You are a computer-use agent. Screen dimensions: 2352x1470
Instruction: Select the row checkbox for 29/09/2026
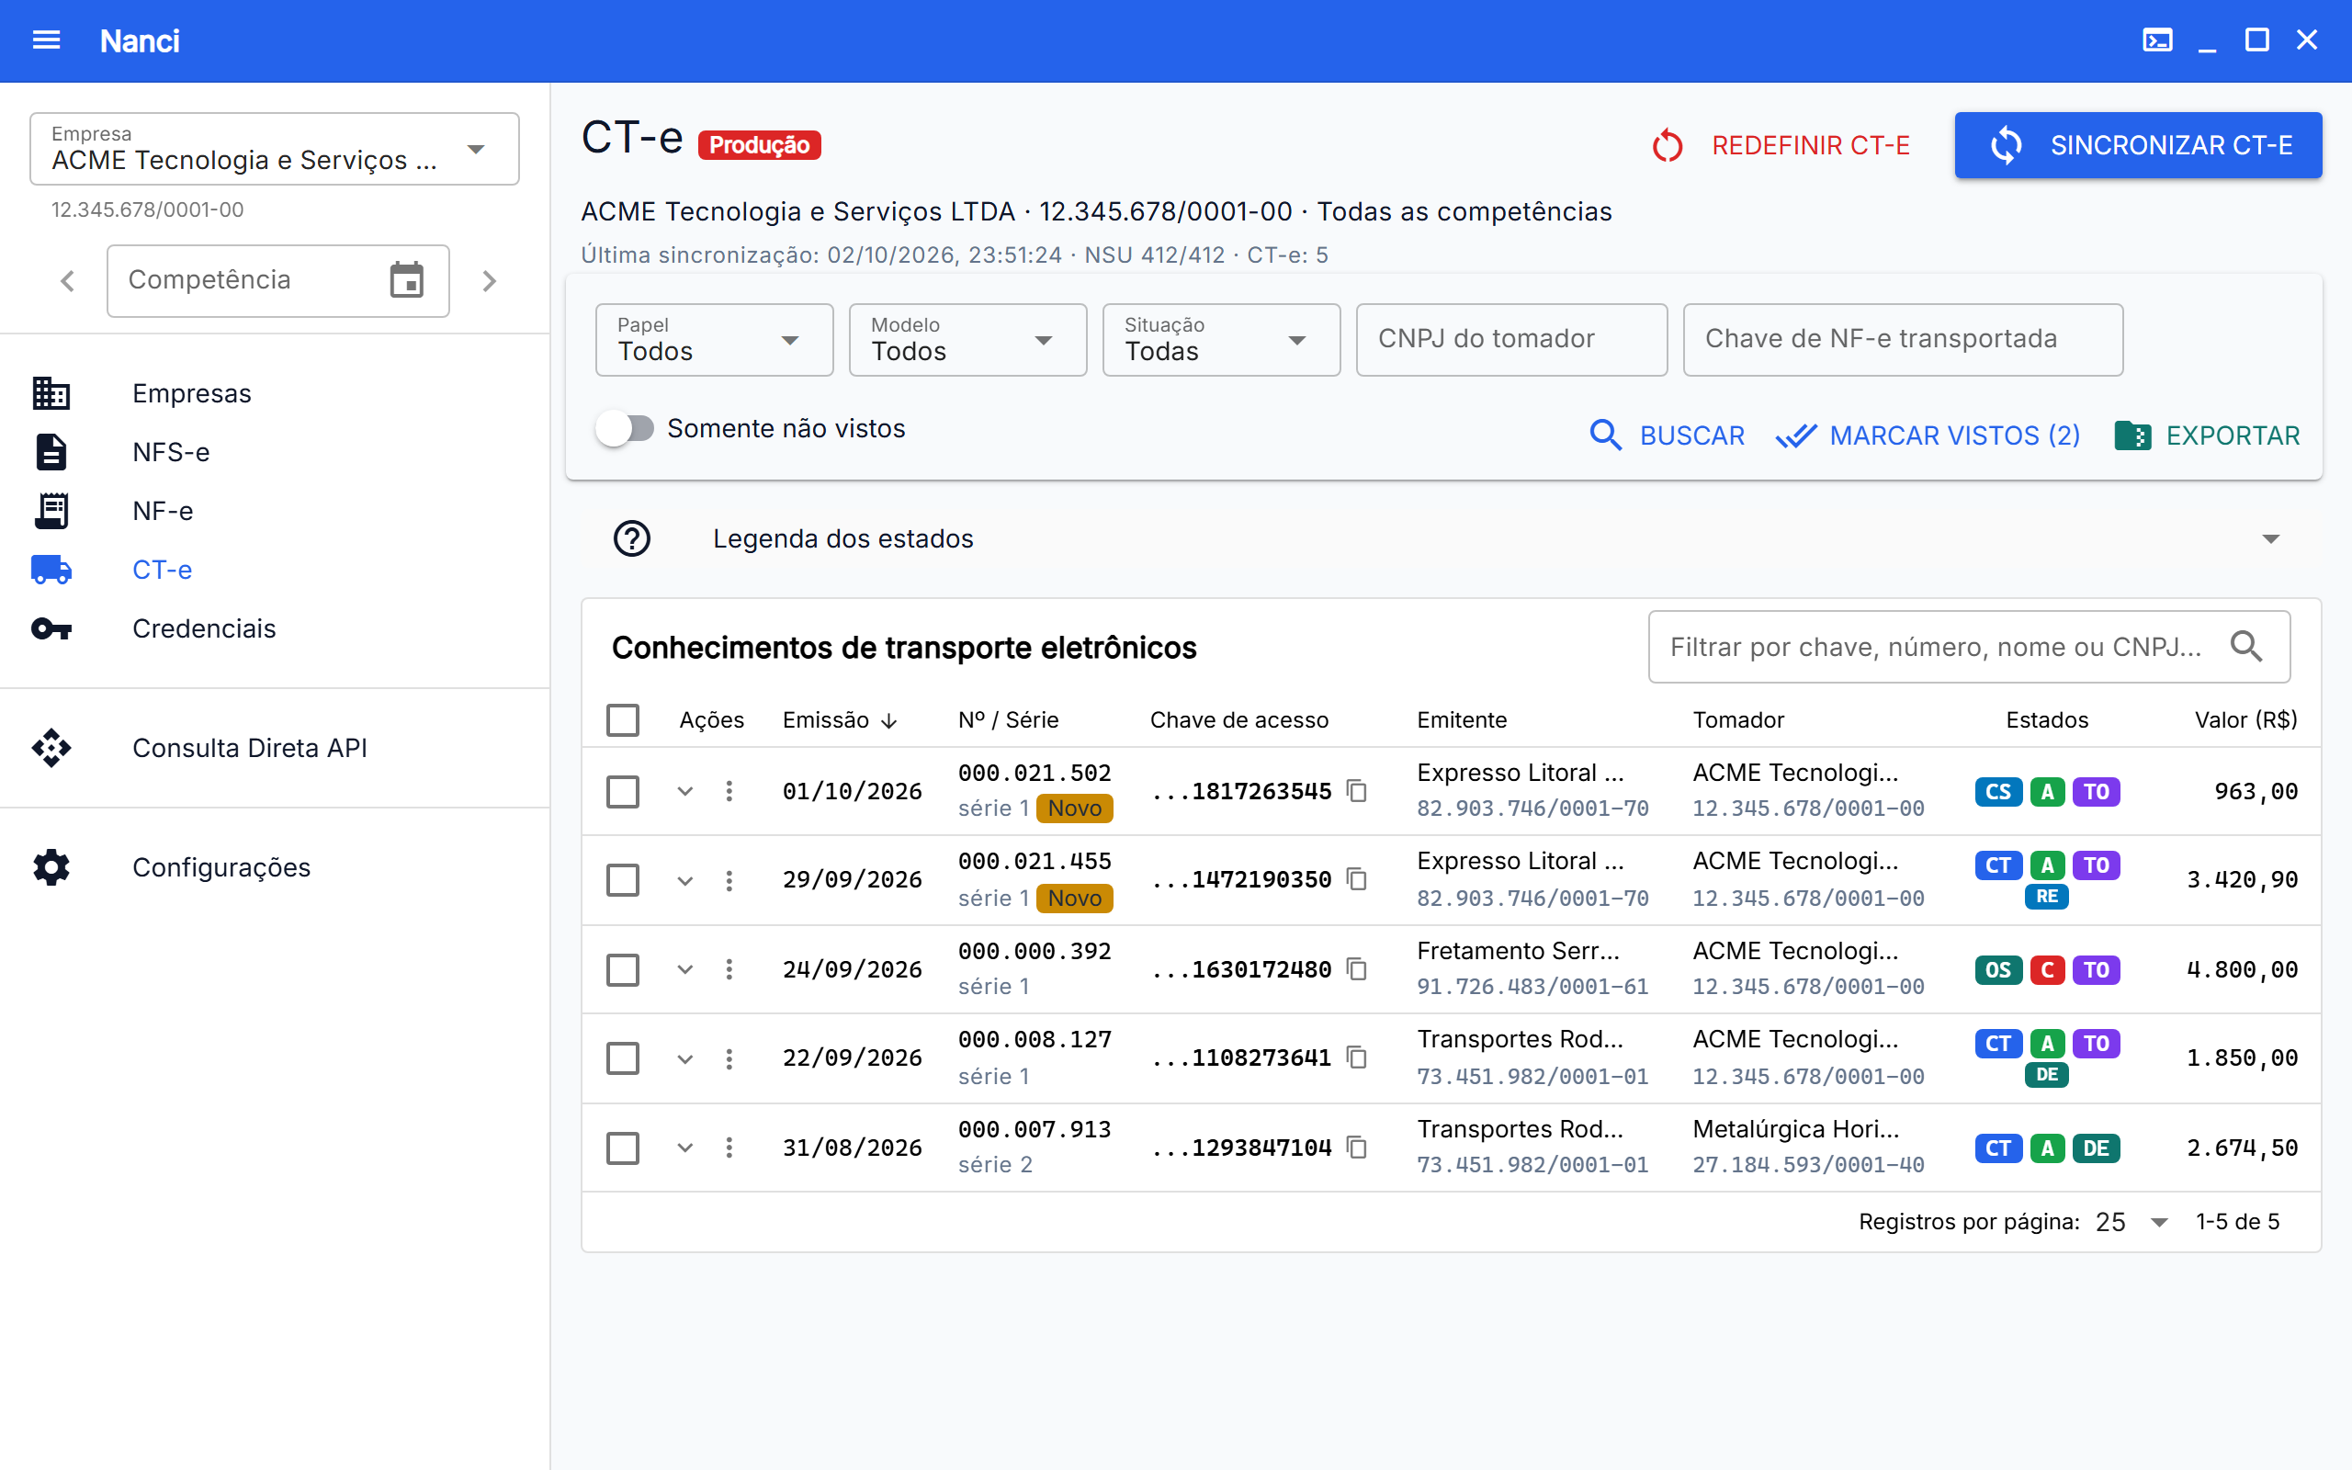[623, 880]
